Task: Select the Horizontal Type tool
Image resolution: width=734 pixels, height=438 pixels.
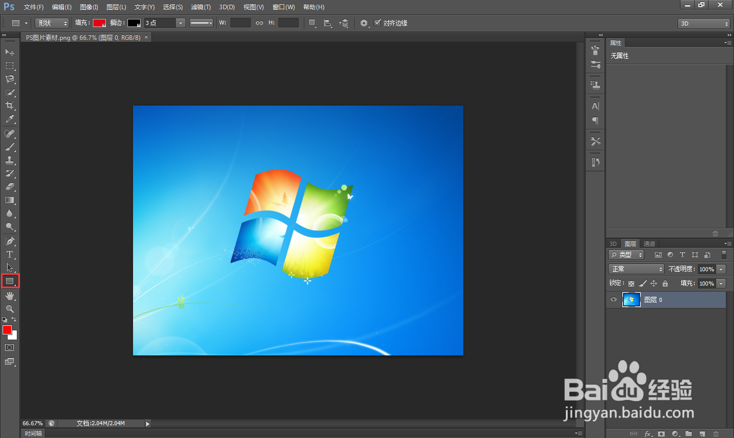Action: point(10,254)
